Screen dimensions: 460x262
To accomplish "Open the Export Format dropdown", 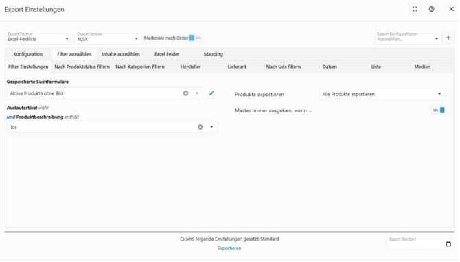I will 38,39.
